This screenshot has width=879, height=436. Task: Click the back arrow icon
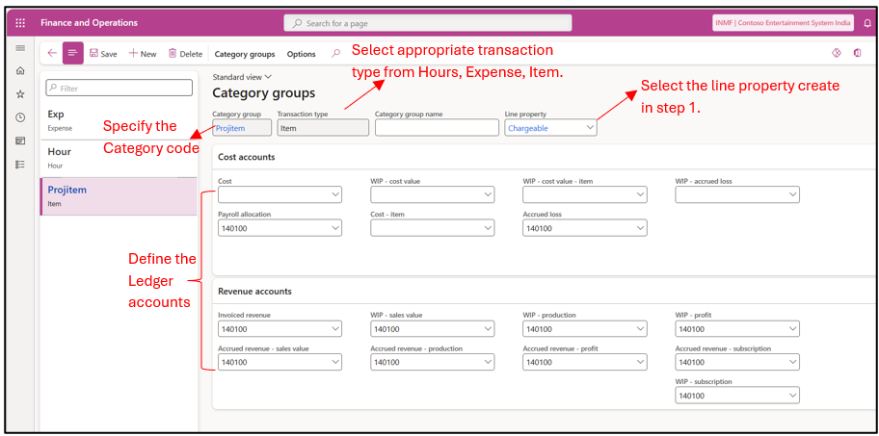[52, 53]
